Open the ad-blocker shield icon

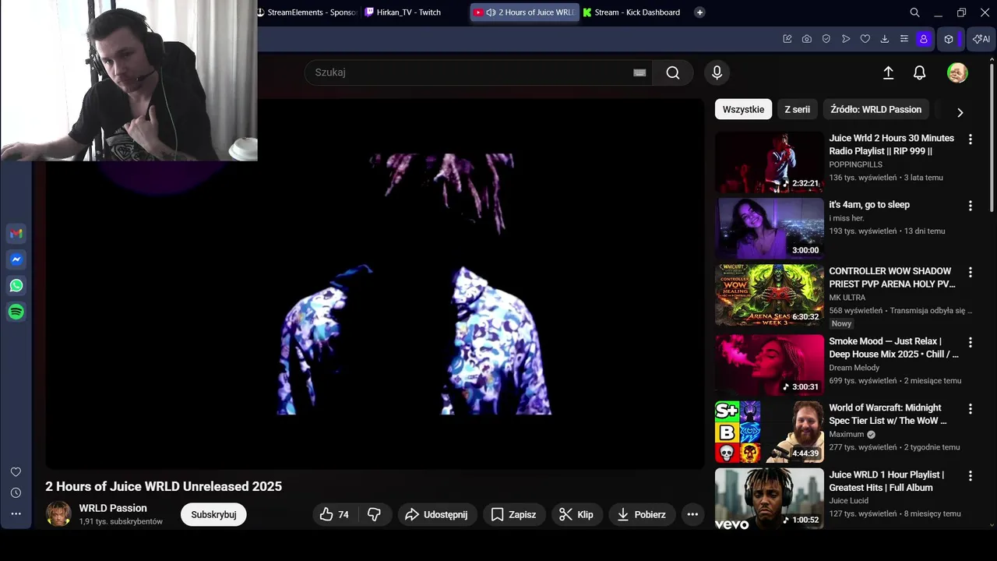[826, 39]
